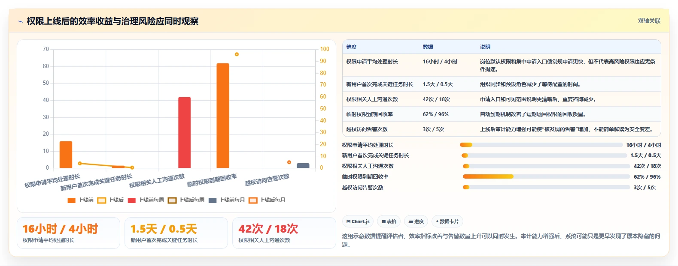This screenshot has width=678, height=266.
Task: Click table row label 临时权限到期回收率
Action: point(369,114)
